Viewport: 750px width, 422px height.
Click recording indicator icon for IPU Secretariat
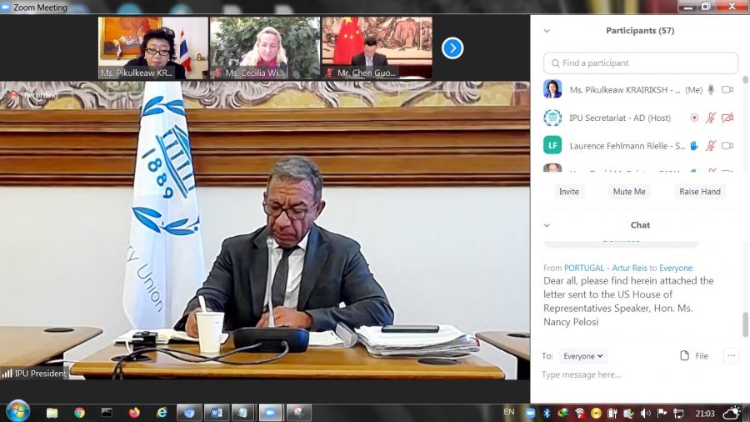694,118
